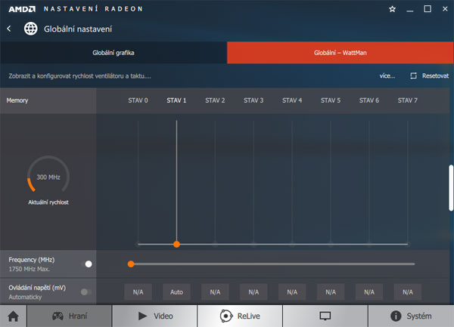Click the Globální nastavení title
454x327 pixels.
78,29
